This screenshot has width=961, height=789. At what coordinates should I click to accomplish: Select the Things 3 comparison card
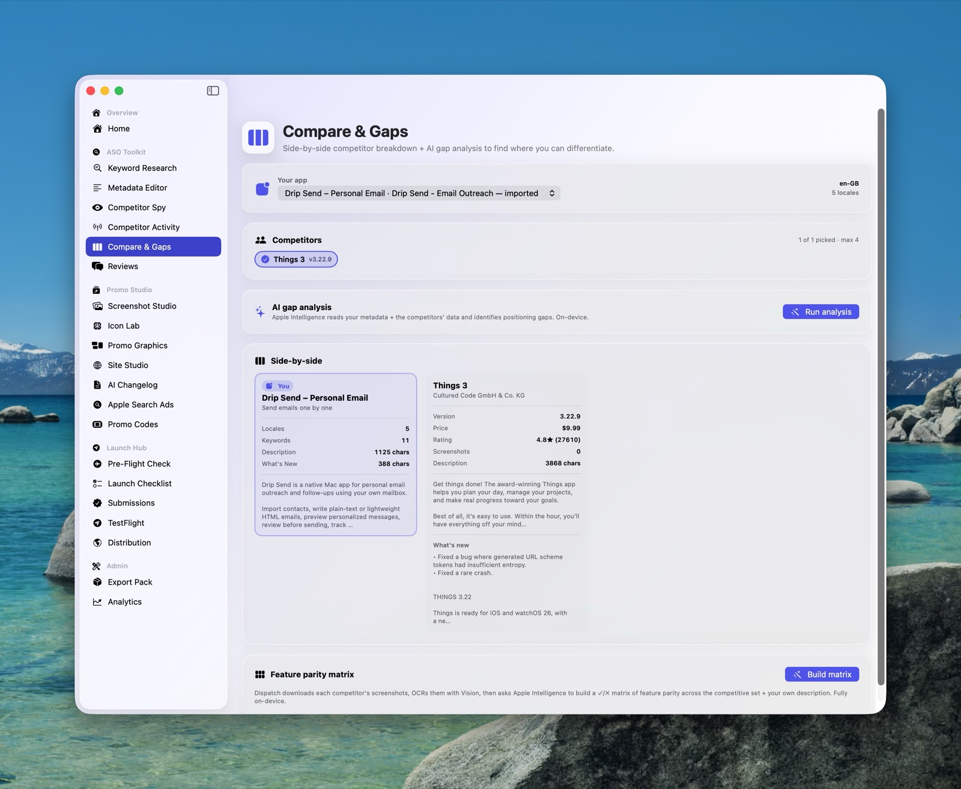pyautogui.click(x=507, y=502)
